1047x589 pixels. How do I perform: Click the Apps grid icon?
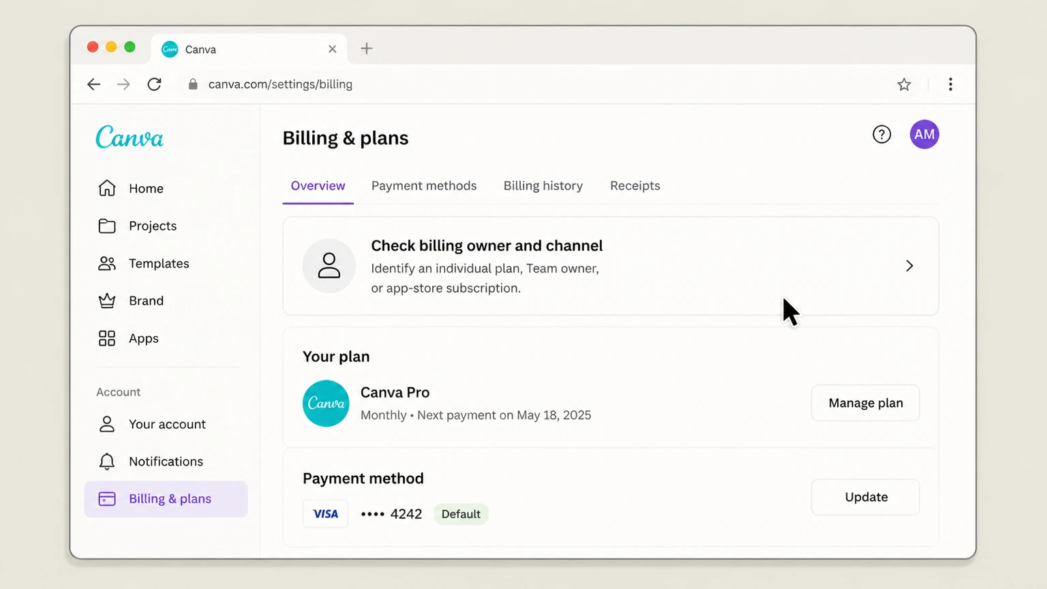tap(107, 338)
